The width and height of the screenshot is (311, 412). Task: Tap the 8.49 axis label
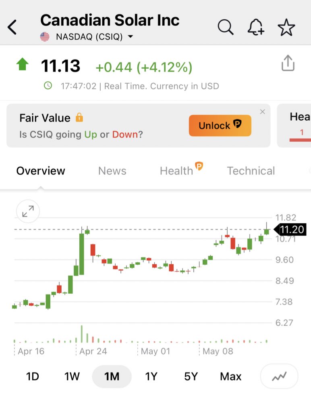(x=285, y=280)
